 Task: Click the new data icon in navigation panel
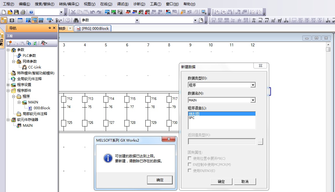[x=9, y=43]
